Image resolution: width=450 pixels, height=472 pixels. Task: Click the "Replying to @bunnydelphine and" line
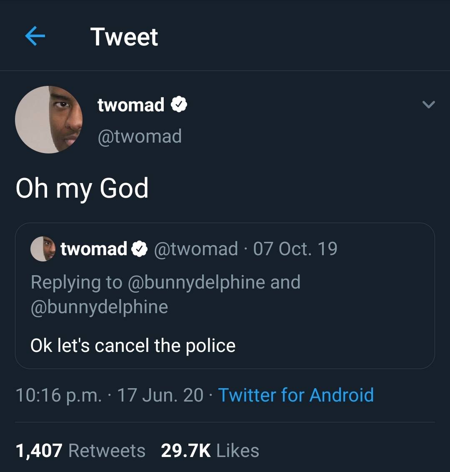[x=165, y=282]
